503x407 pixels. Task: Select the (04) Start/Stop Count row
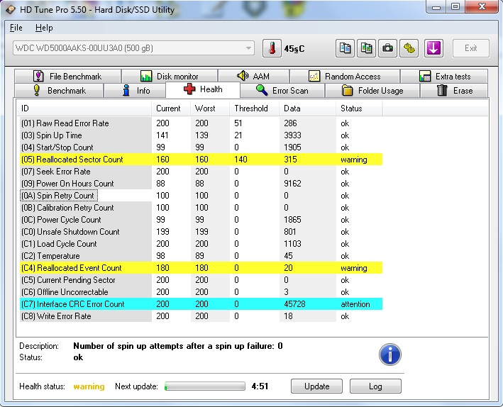pos(201,147)
